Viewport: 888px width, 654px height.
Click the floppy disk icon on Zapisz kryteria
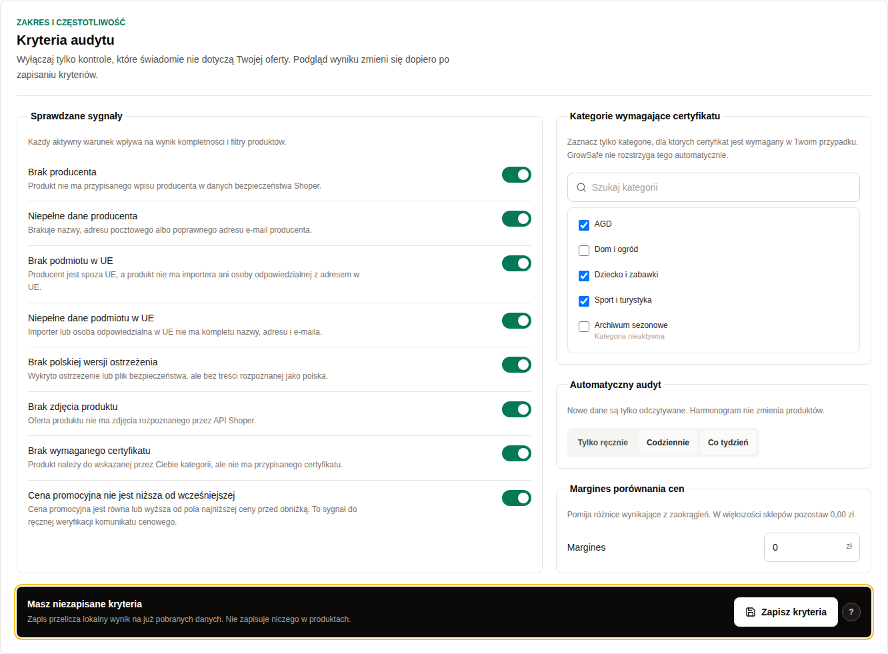(751, 612)
